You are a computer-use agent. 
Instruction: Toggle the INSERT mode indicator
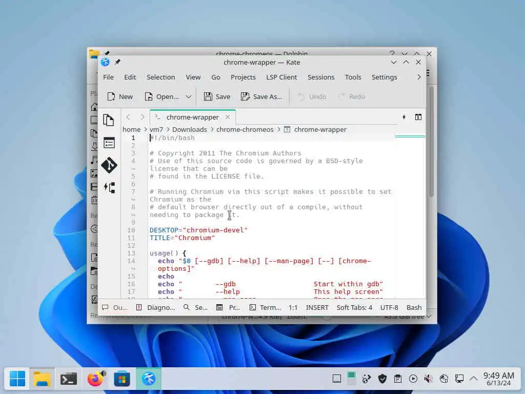(317, 308)
